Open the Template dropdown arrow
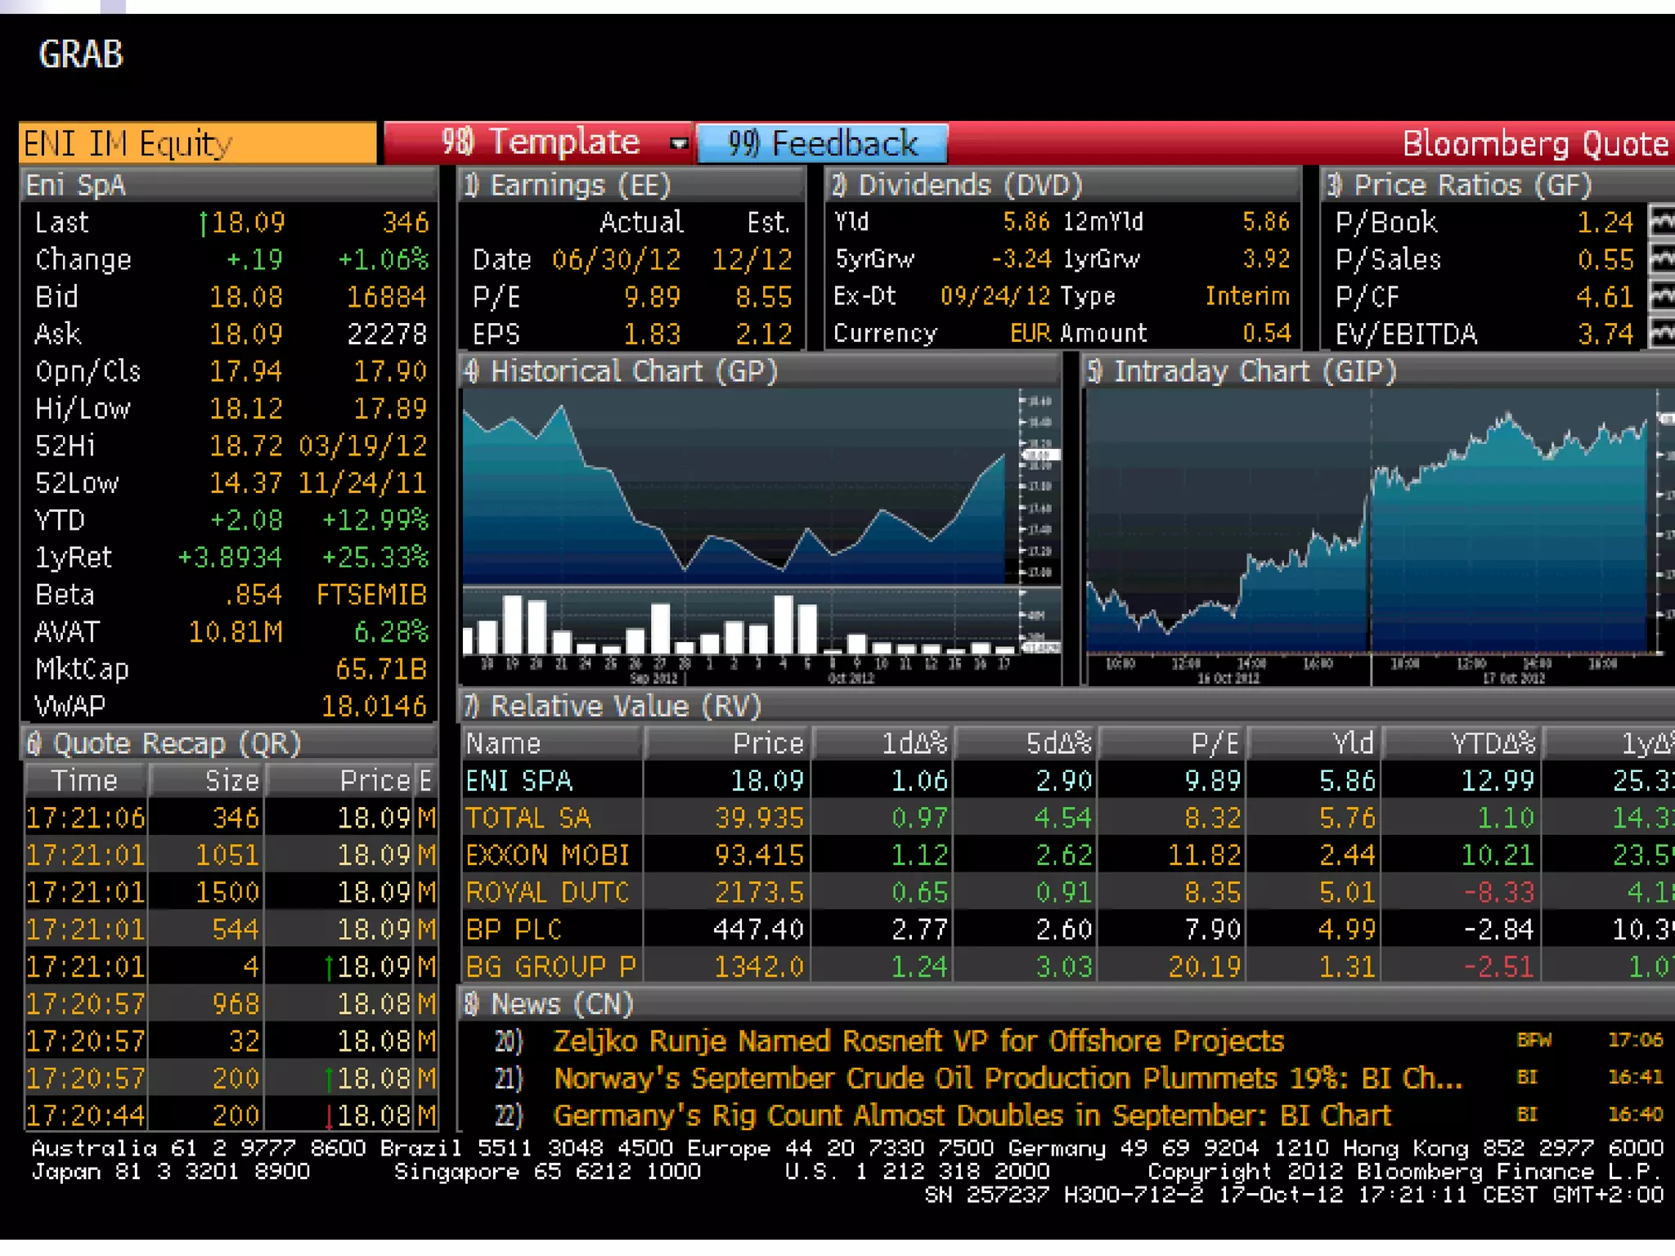The width and height of the screenshot is (1675, 1256). pyautogui.click(x=678, y=144)
